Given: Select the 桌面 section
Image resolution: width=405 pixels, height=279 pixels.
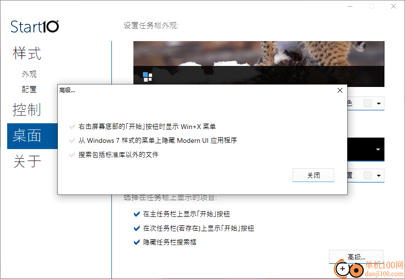Looking at the screenshot, I should (33, 136).
